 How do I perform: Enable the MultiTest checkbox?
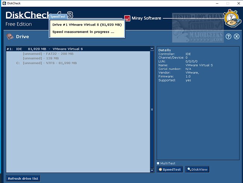158,163
